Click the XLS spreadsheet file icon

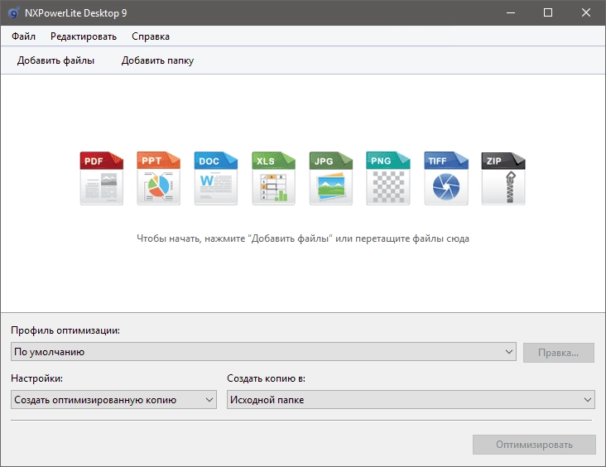273,178
